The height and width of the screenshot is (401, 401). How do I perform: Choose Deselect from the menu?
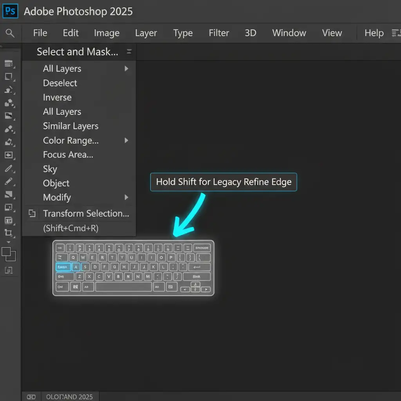(x=60, y=83)
